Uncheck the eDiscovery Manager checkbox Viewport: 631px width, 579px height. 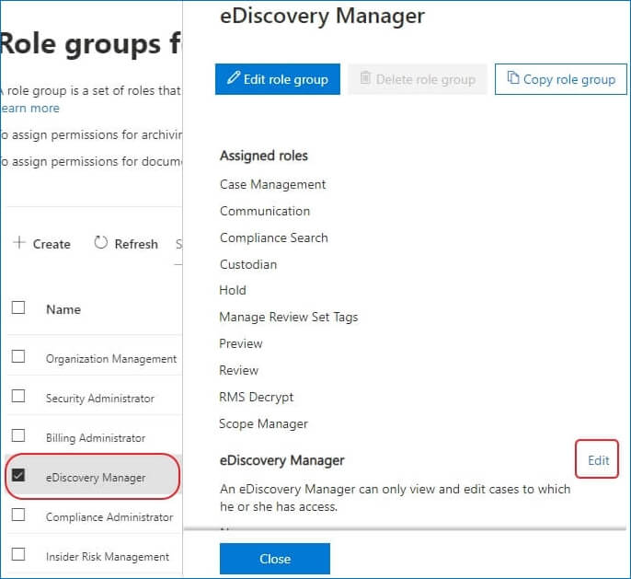(18, 475)
